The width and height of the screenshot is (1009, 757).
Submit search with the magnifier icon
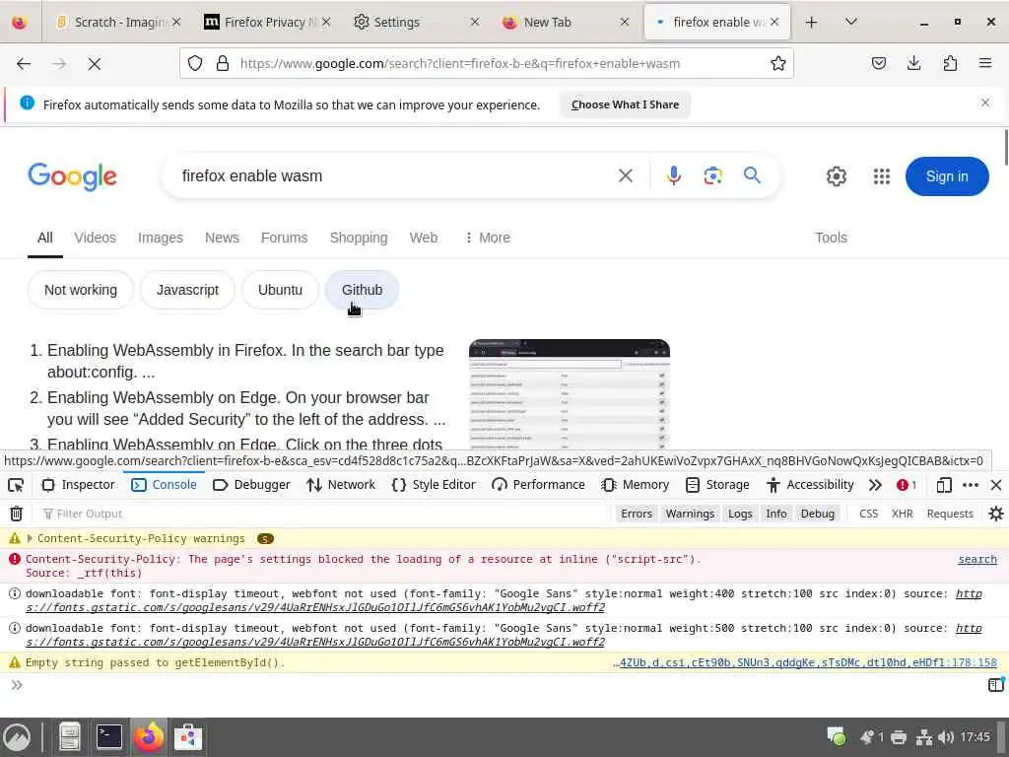click(752, 175)
